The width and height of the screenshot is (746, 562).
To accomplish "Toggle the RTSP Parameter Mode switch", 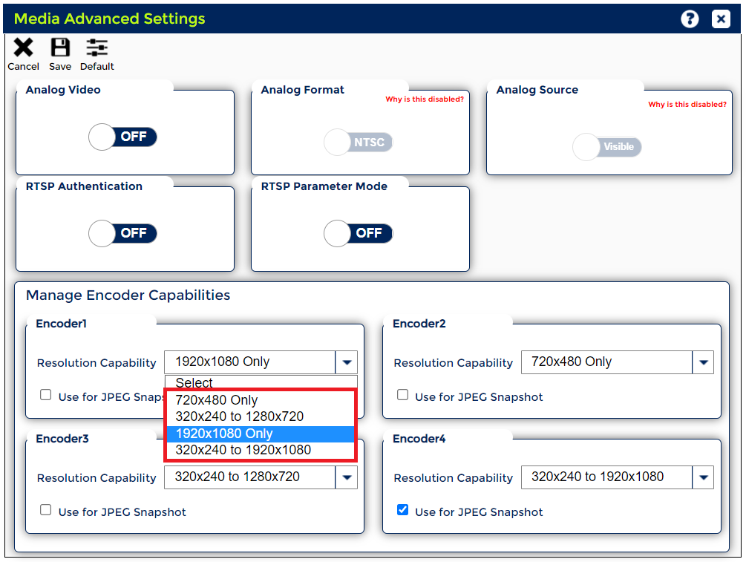I will pyautogui.click(x=359, y=233).
